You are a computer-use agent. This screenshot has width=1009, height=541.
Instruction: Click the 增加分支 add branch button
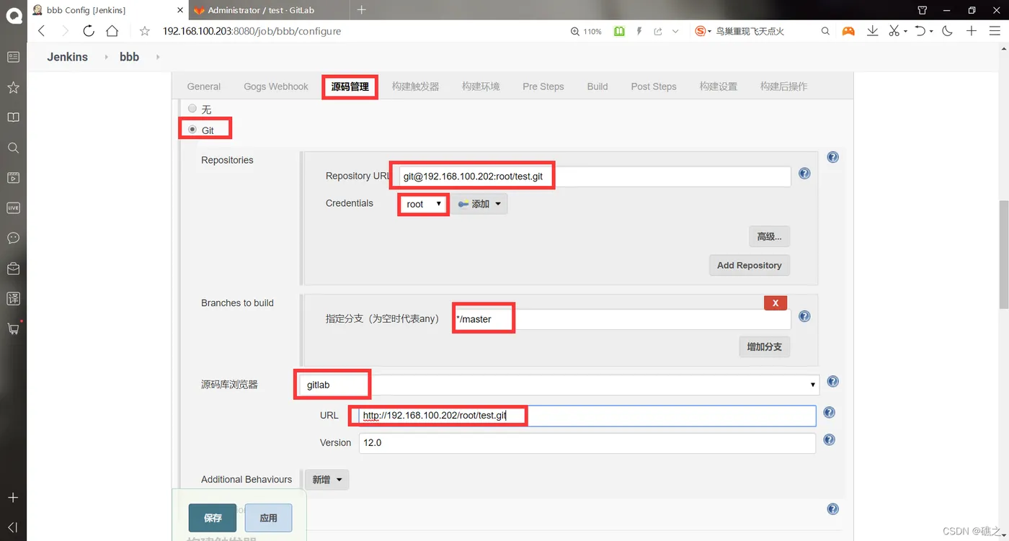[x=765, y=346]
